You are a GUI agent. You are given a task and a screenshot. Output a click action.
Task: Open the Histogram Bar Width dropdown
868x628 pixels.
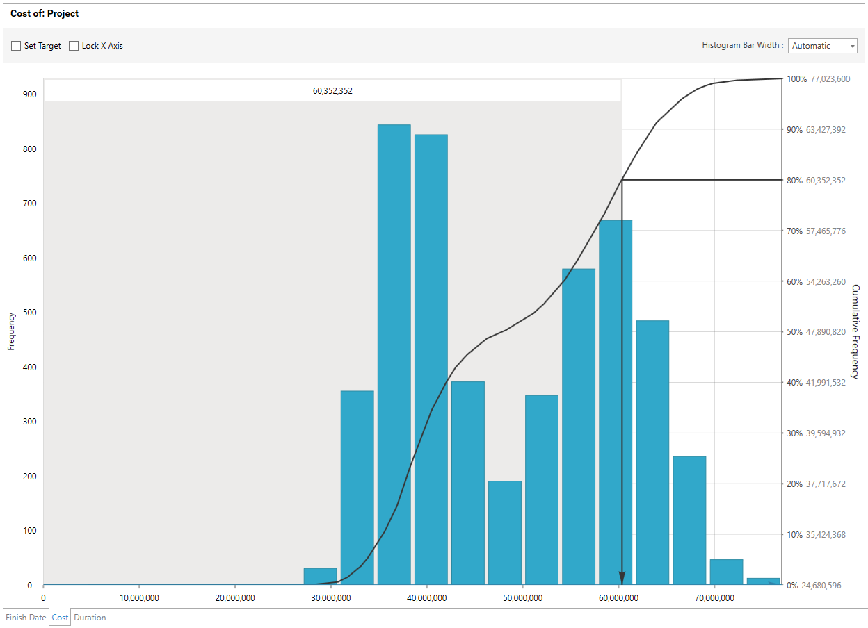pyautogui.click(x=822, y=46)
